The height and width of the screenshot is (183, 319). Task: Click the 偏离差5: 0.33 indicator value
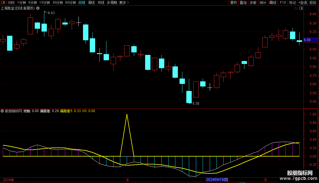click(70, 111)
